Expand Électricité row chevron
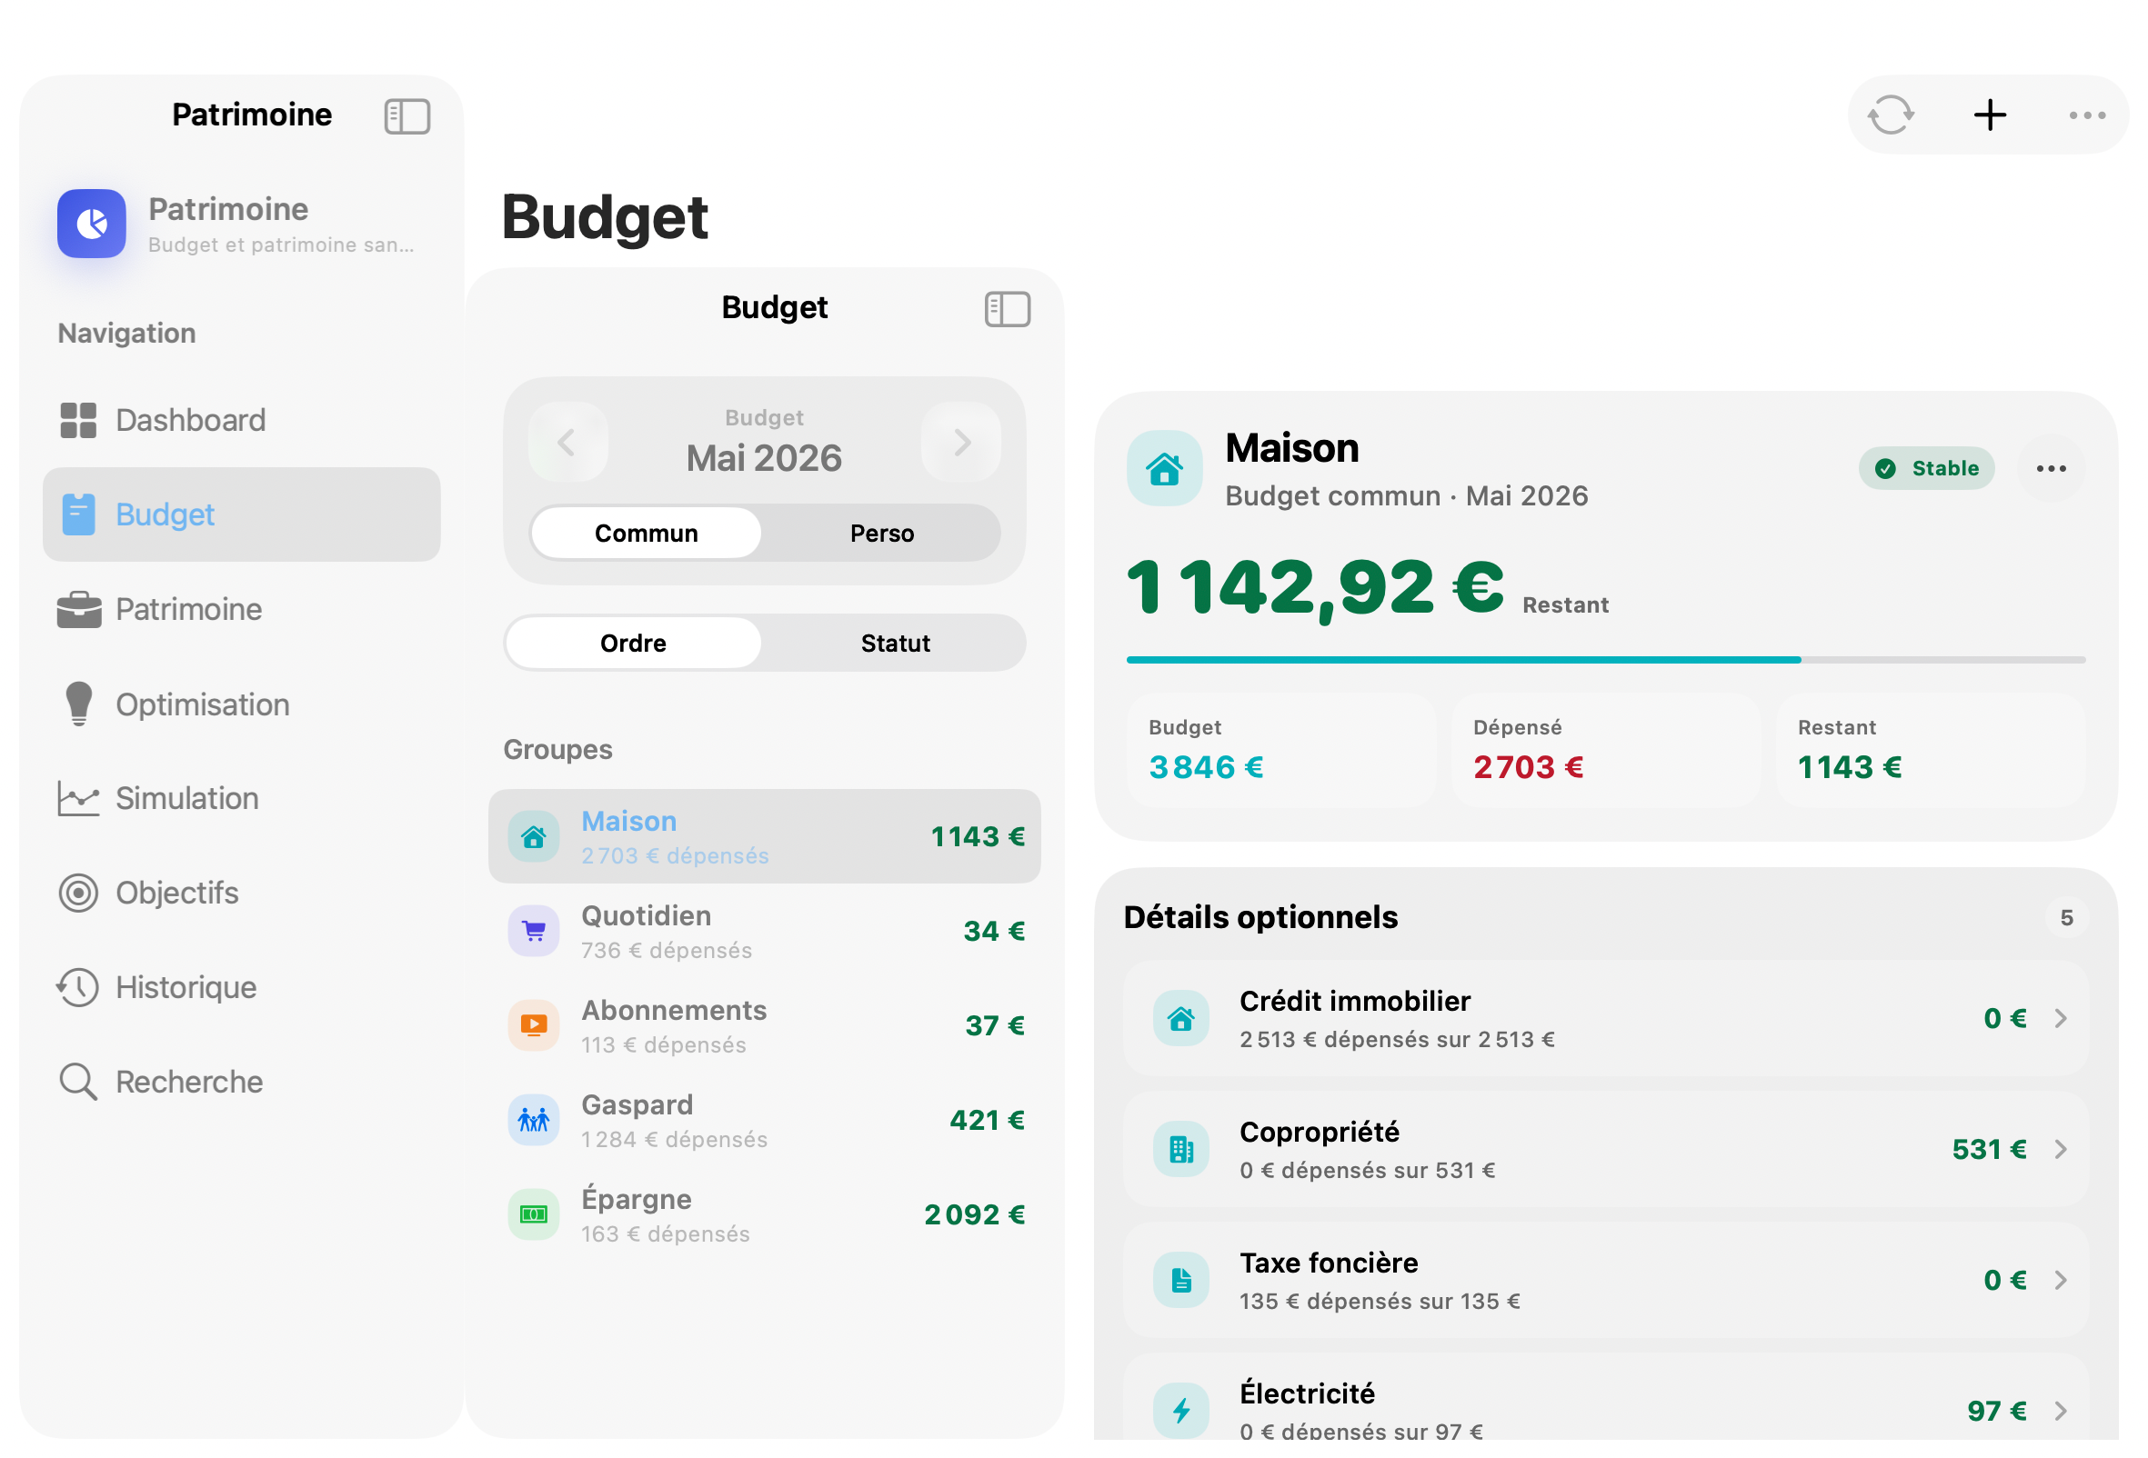The image size is (2148, 1458). point(2060,1411)
